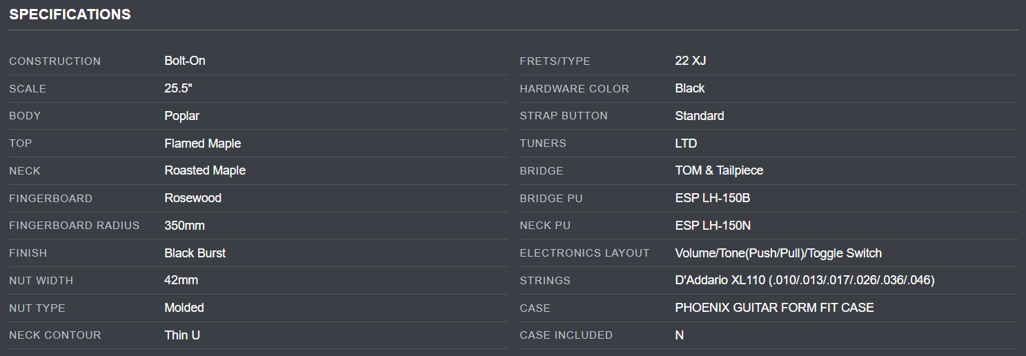Click the Thin U neck contour value
Viewport: 1026px width, 356px height.
point(182,335)
